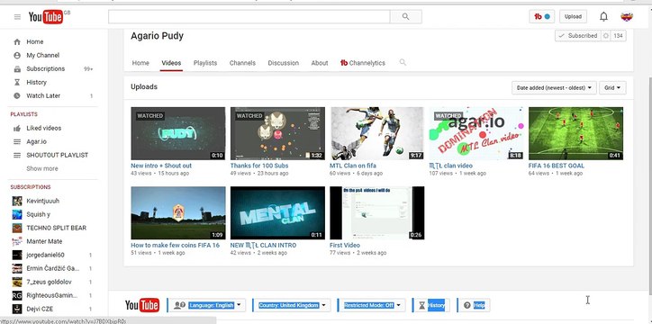Click the footer YouTube logo
Screen dimensions: 652x324
pyautogui.click(x=142, y=305)
